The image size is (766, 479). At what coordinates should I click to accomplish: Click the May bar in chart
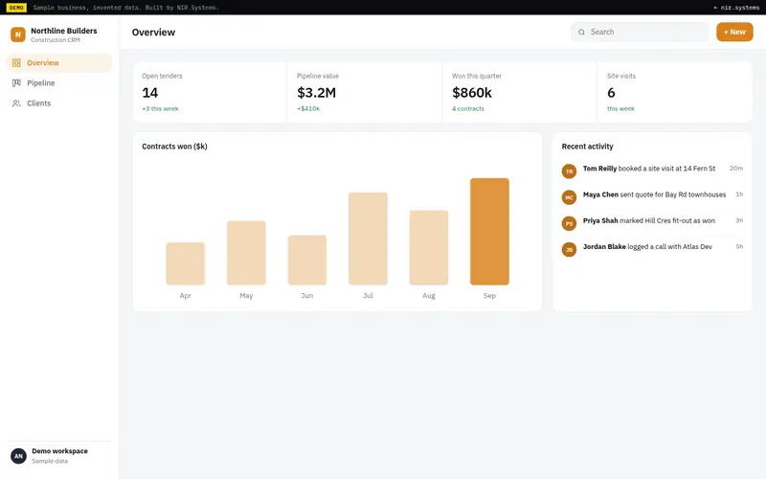pos(246,253)
